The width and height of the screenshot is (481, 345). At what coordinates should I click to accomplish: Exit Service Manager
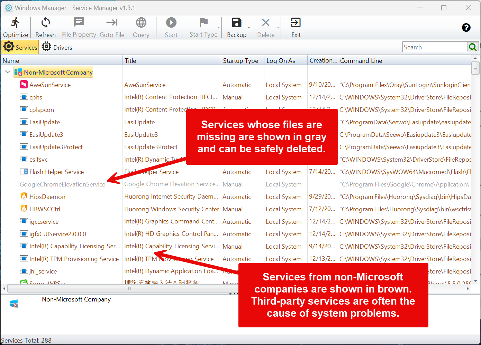296,27
